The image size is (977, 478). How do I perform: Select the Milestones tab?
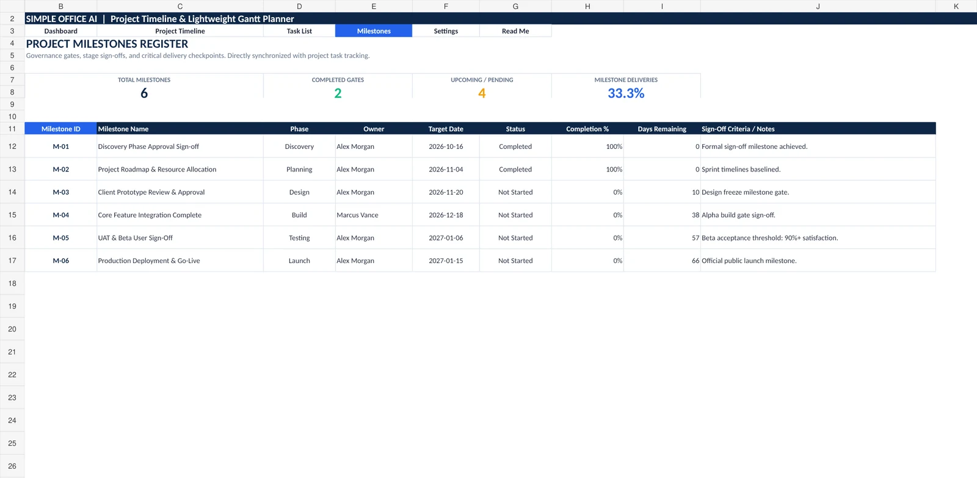[x=374, y=31]
